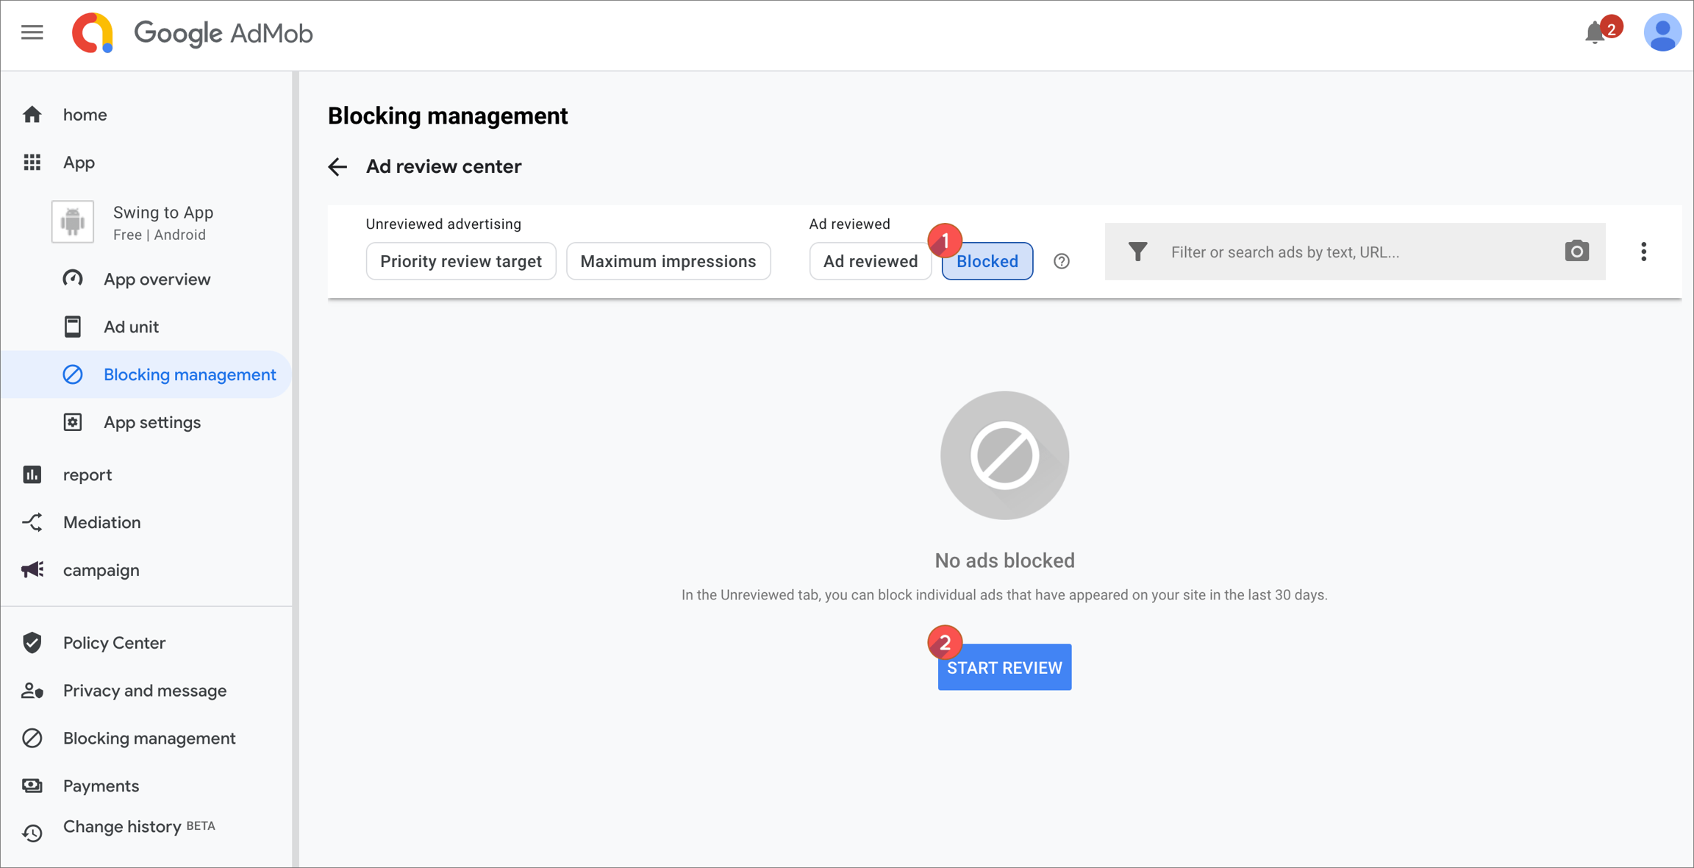1694x868 pixels.
Task: Select the Priority review target filter
Action: (x=460, y=261)
